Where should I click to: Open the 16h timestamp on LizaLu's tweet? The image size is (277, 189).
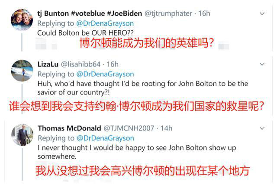(x=113, y=64)
